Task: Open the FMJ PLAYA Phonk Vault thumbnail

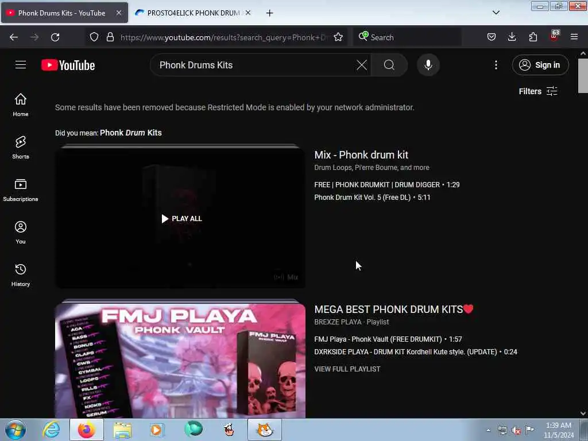Action: click(180, 360)
